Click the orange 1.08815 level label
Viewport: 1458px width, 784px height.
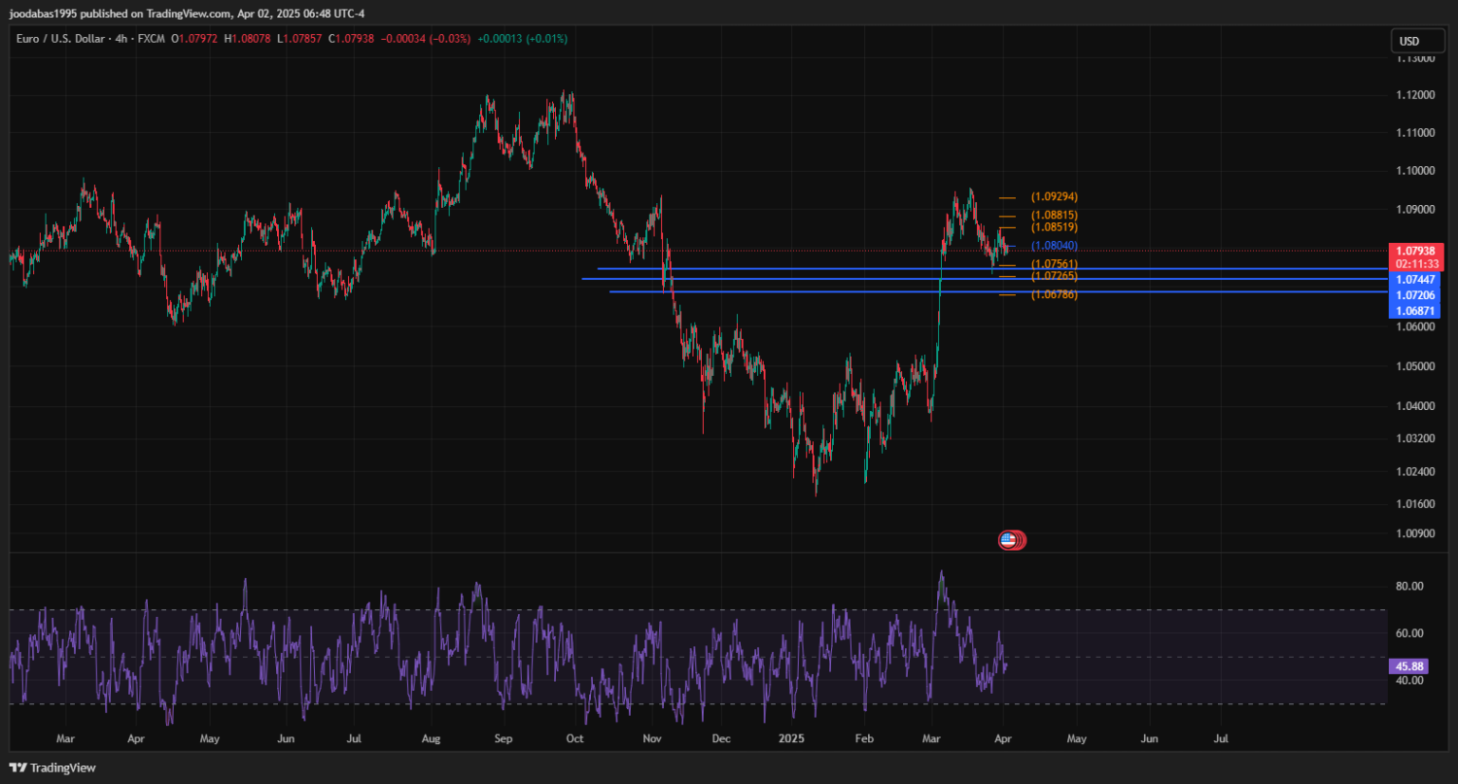(1054, 215)
